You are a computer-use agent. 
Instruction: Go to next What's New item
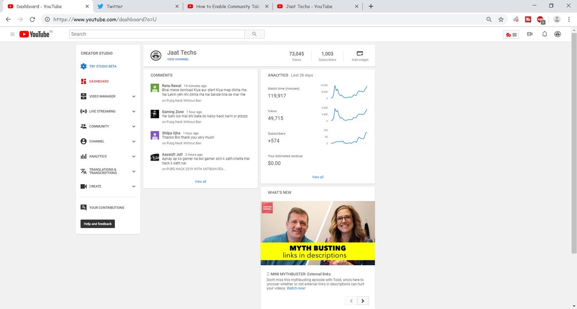363,301
